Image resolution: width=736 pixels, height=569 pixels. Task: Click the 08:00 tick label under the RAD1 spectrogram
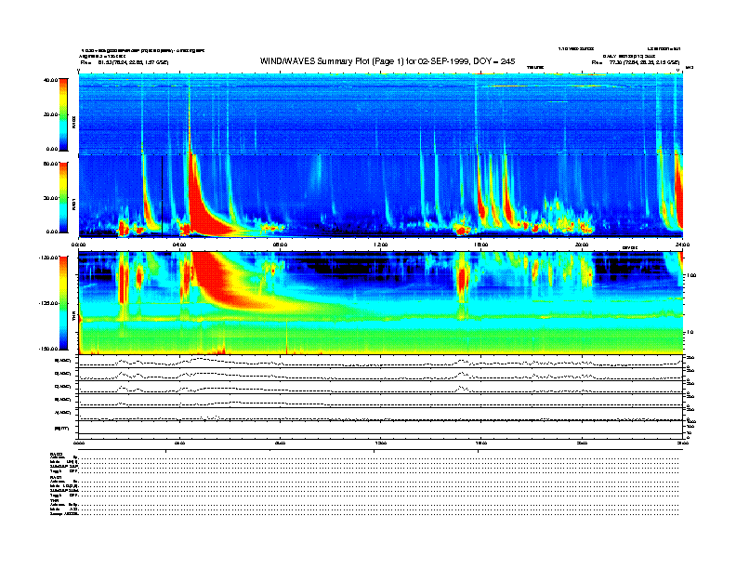pos(280,245)
